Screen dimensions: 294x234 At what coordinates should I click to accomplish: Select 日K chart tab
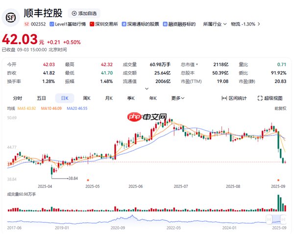click(65, 98)
